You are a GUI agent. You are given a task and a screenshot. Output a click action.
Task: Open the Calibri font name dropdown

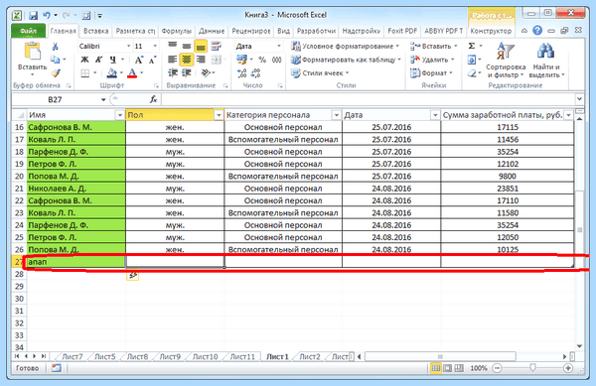pyautogui.click(x=128, y=46)
